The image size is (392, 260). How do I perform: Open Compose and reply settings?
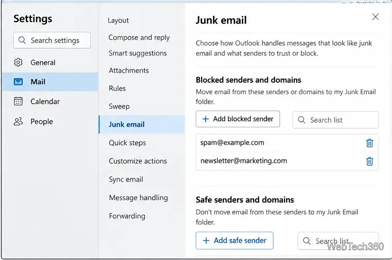click(139, 38)
